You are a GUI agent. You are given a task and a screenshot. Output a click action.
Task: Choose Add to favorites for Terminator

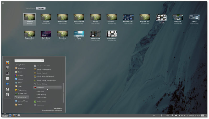[x=41, y=98]
